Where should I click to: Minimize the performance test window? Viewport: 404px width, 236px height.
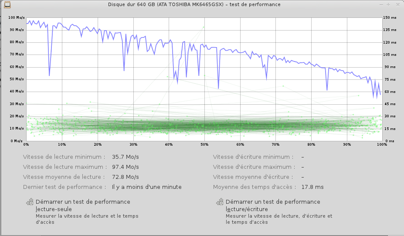coord(382,4)
